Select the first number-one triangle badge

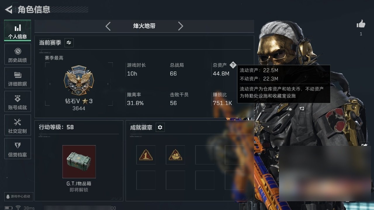(x=146, y=155)
